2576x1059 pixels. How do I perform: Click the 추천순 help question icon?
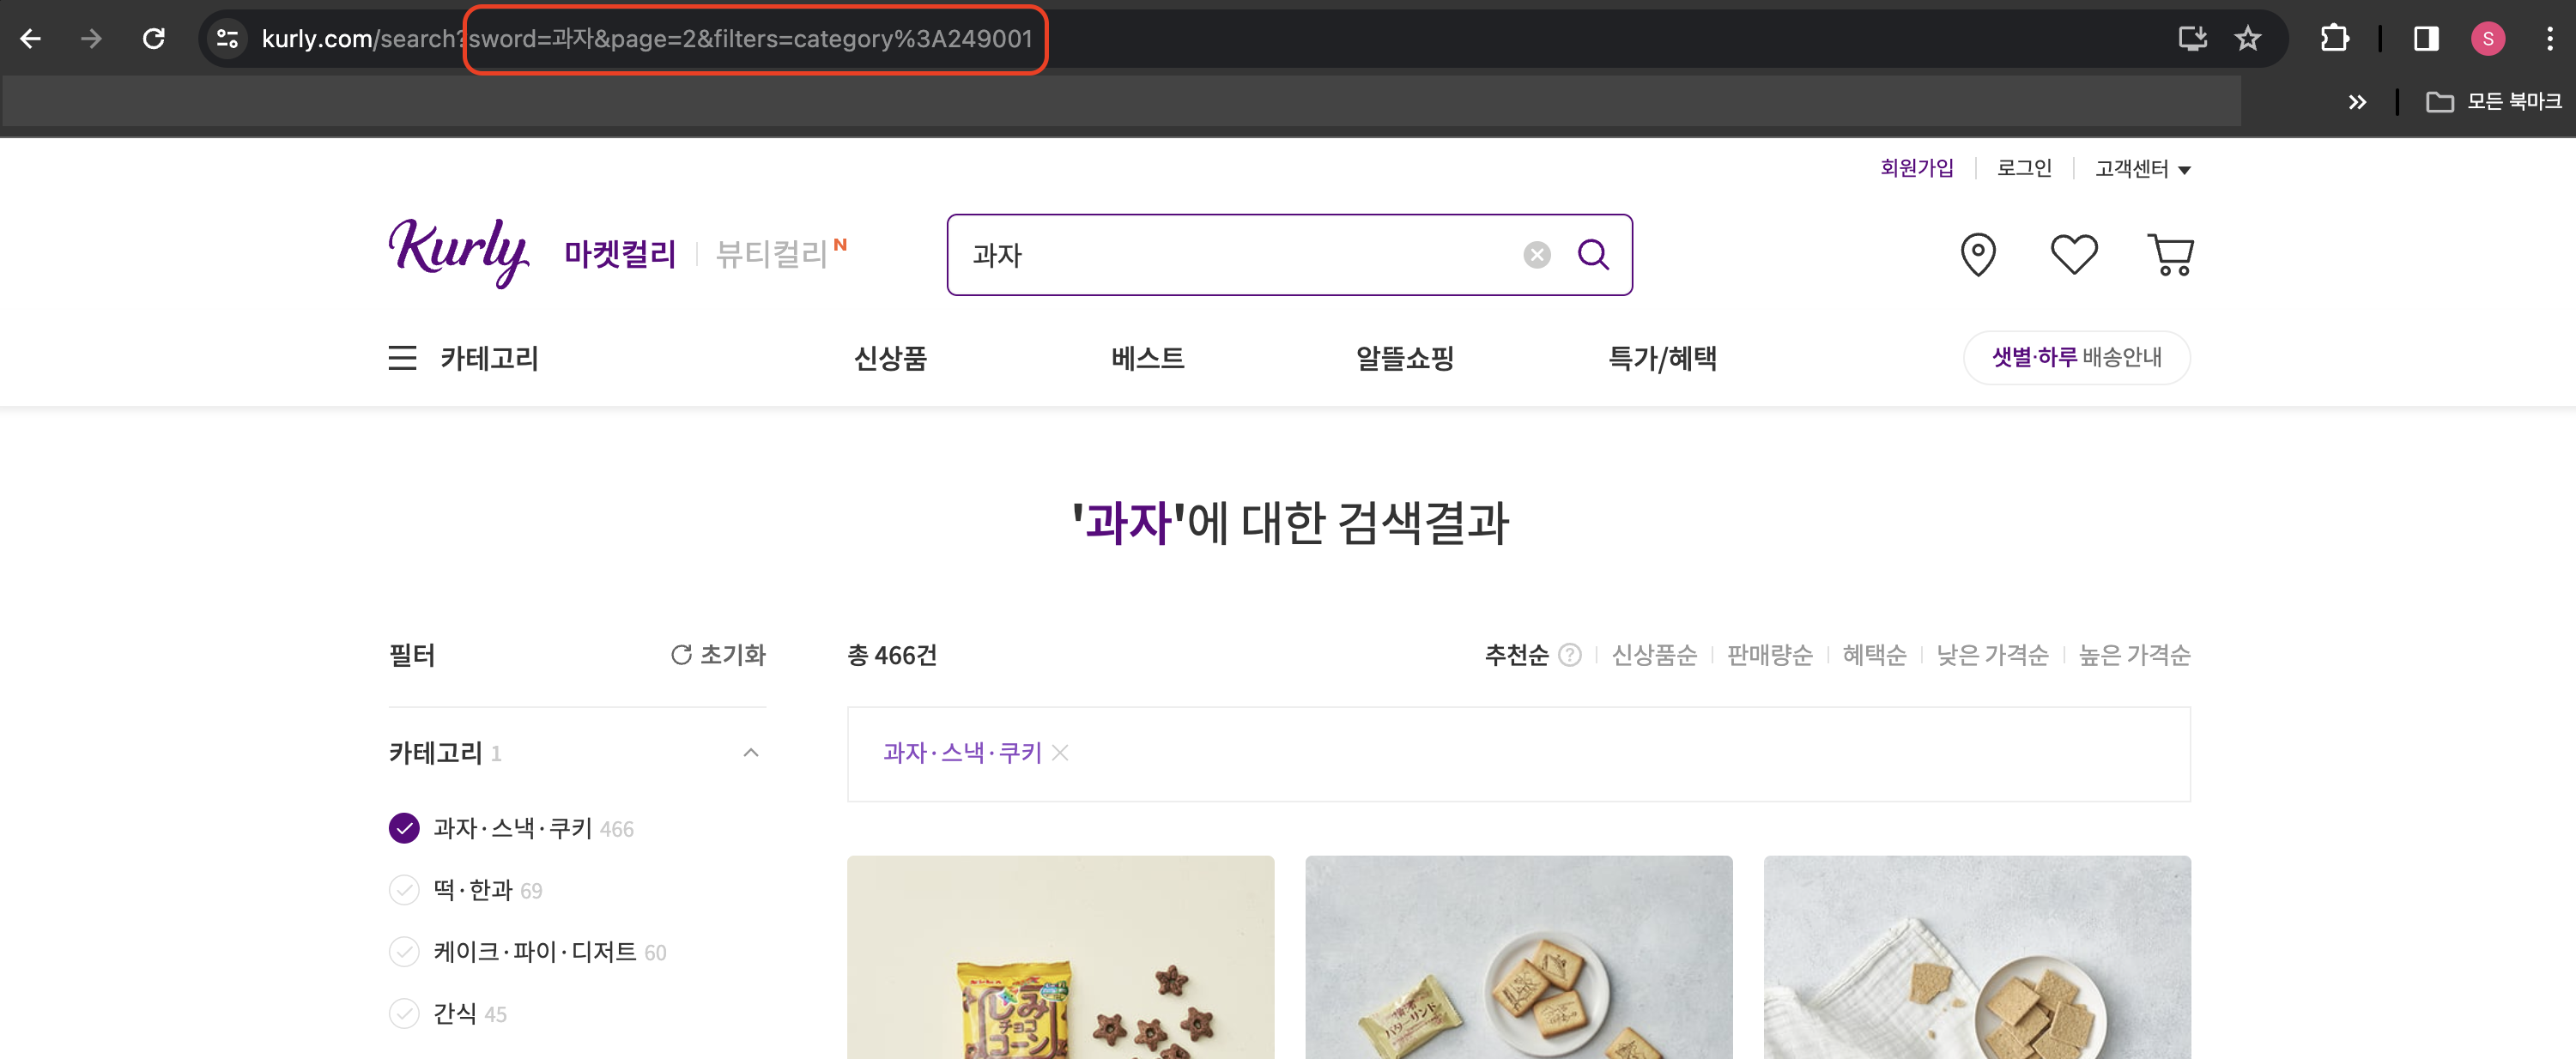coord(1570,655)
